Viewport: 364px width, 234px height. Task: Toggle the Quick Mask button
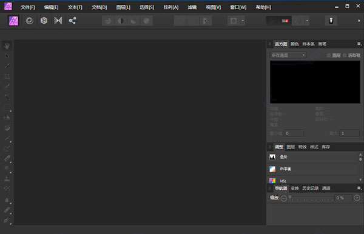pos(234,21)
